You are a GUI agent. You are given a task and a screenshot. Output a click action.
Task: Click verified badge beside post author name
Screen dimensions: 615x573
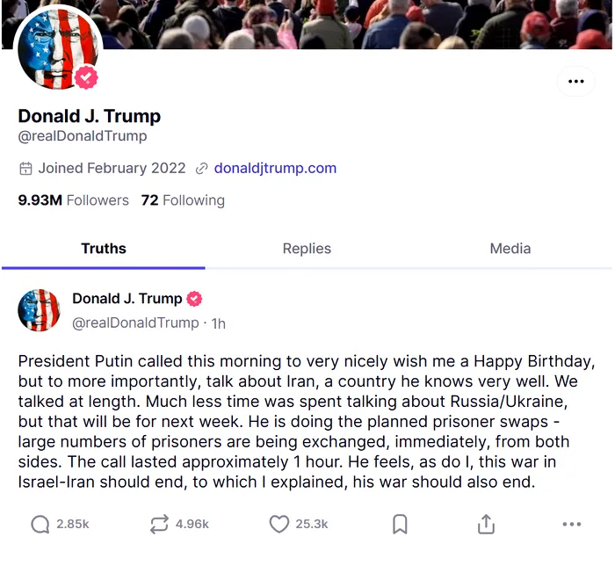click(194, 299)
